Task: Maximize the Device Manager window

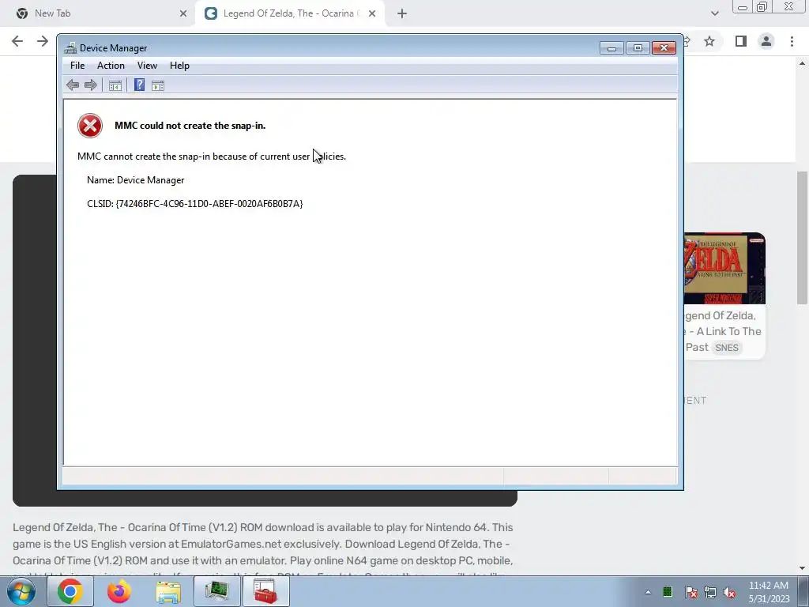Action: [x=638, y=48]
